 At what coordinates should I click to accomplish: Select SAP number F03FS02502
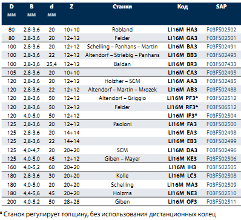(222, 30)
